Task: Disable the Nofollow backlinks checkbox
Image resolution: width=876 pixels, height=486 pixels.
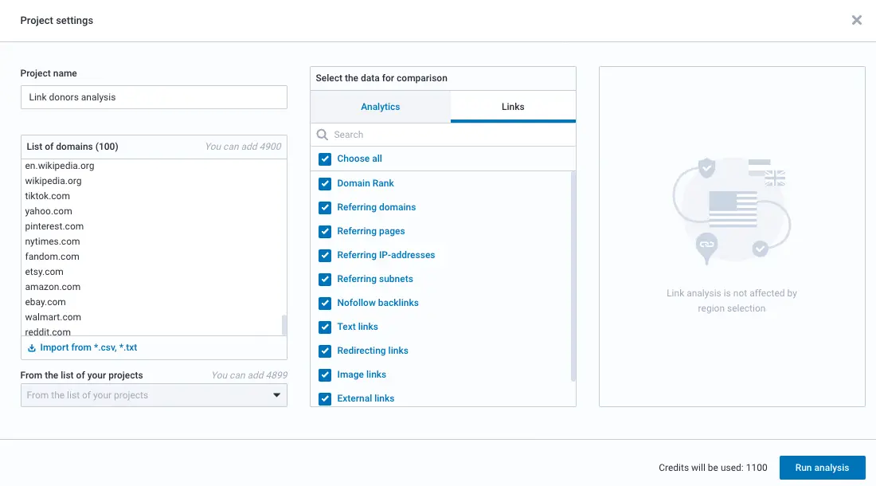Action: (325, 303)
